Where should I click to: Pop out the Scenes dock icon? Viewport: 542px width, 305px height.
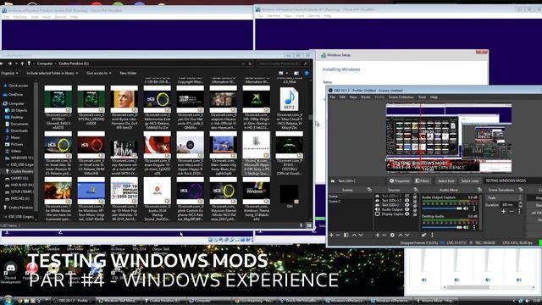(x=369, y=190)
